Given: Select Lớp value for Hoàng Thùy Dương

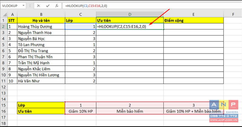Looking at the screenshot, I should coord(80,27).
